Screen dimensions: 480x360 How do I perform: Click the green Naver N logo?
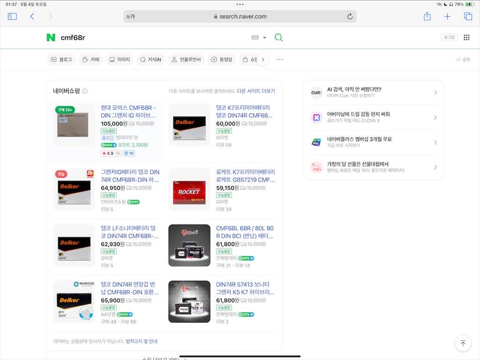click(51, 37)
